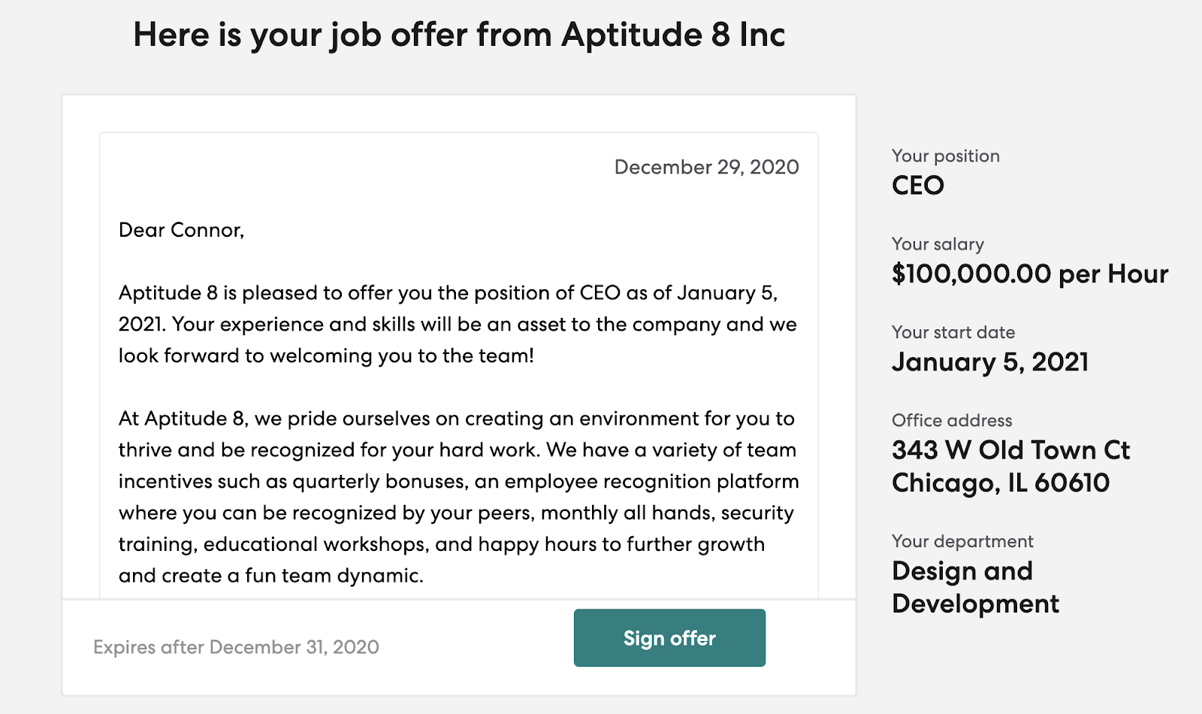Click the Sign offer button
The width and height of the screenshot is (1202, 714).
click(669, 637)
